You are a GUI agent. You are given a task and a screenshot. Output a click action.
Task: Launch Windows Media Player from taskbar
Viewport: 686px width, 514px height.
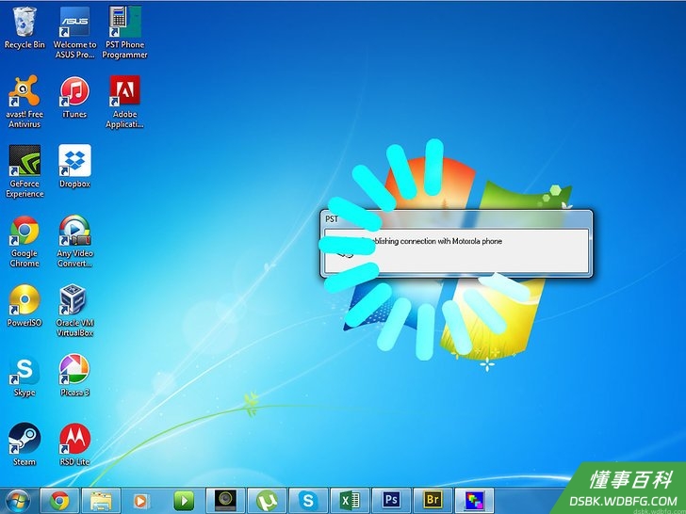tap(141, 501)
